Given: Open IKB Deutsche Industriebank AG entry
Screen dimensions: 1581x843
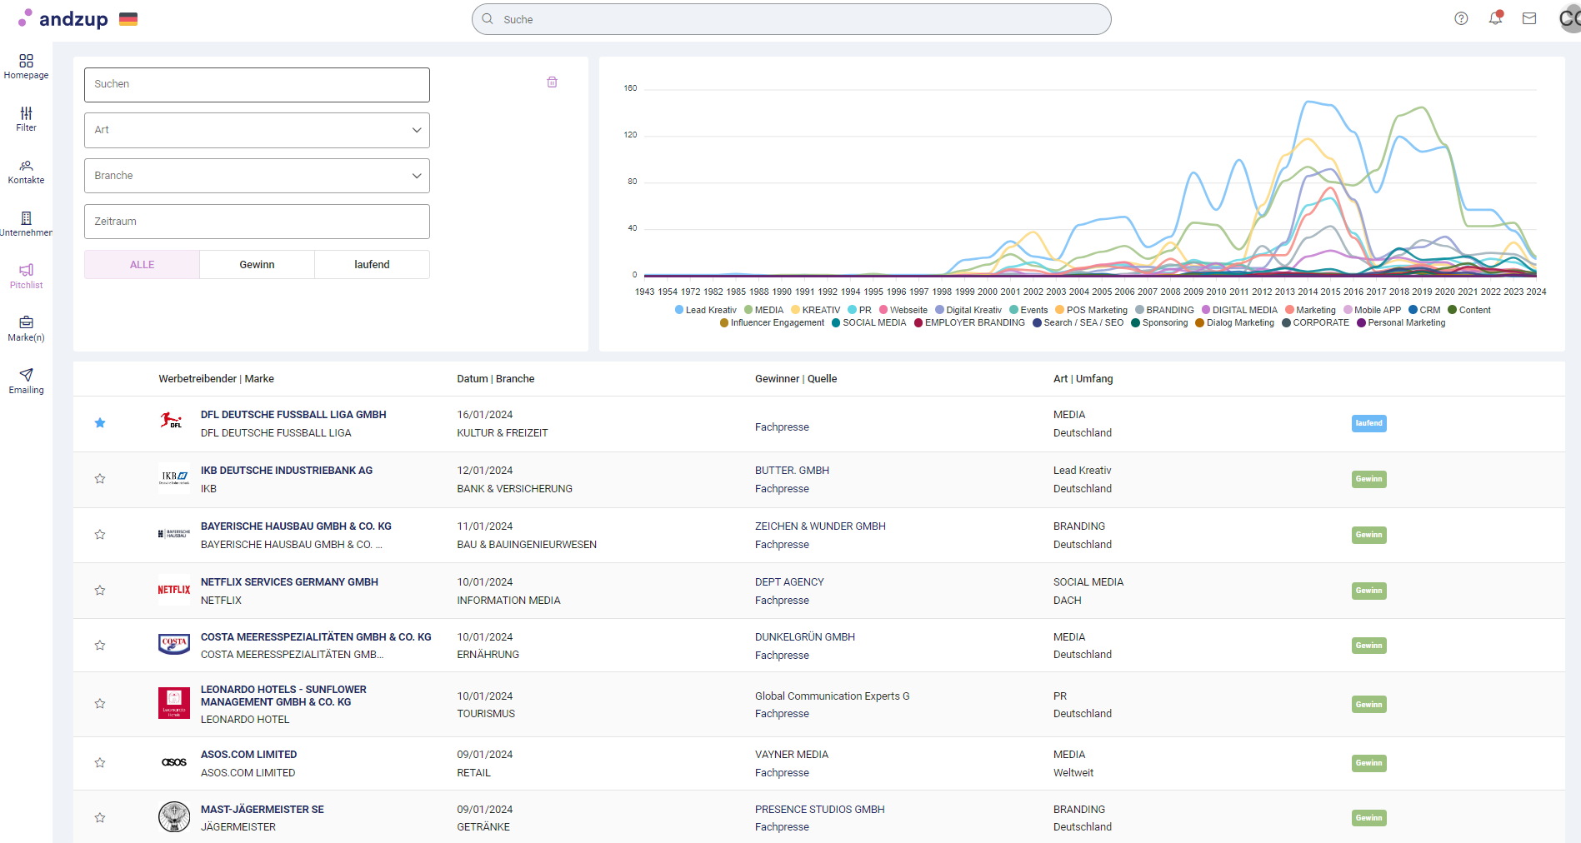Looking at the screenshot, I should tap(286, 471).
